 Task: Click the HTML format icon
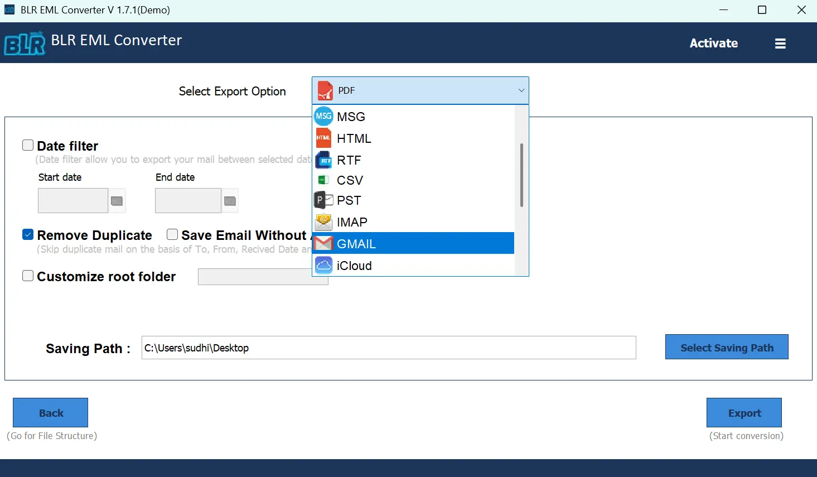pos(323,138)
